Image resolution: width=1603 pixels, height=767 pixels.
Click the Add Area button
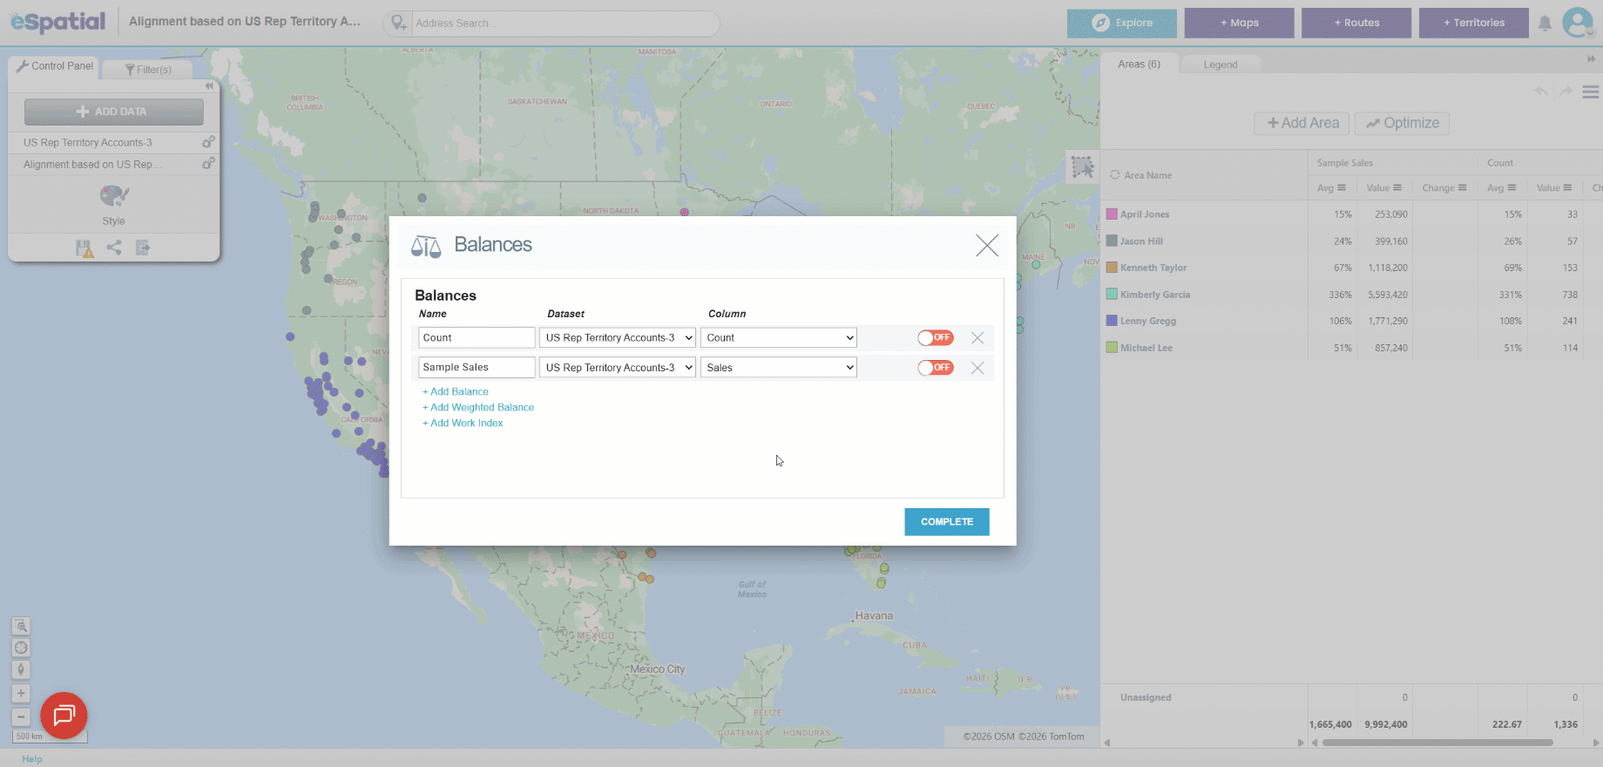tap(1302, 124)
